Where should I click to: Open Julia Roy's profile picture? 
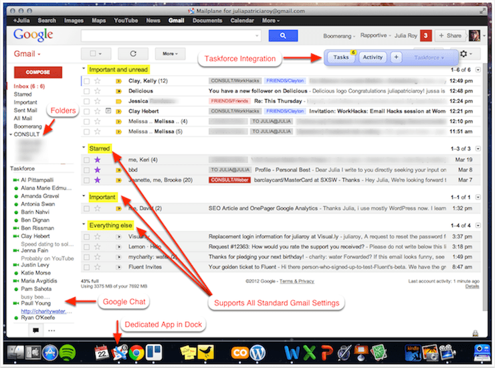pos(474,35)
